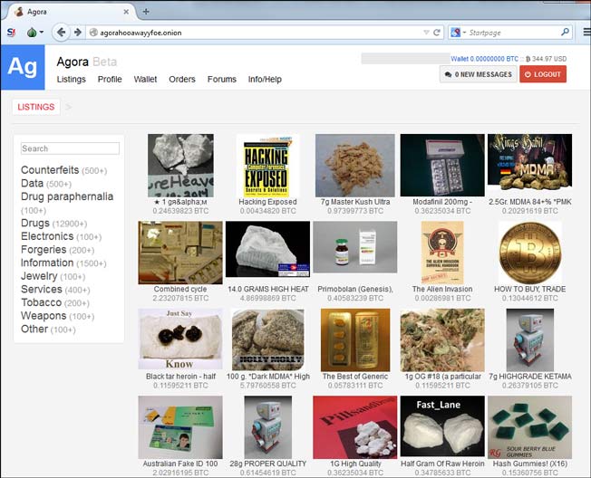Viewport: 591px width, 478px height.
Task: Click the browser forward arrow button
Action: pos(78,33)
